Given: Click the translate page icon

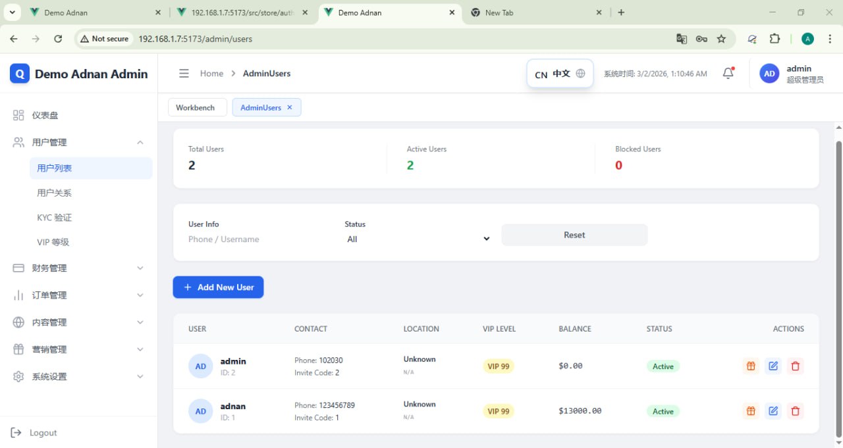Looking at the screenshot, I should [682, 39].
